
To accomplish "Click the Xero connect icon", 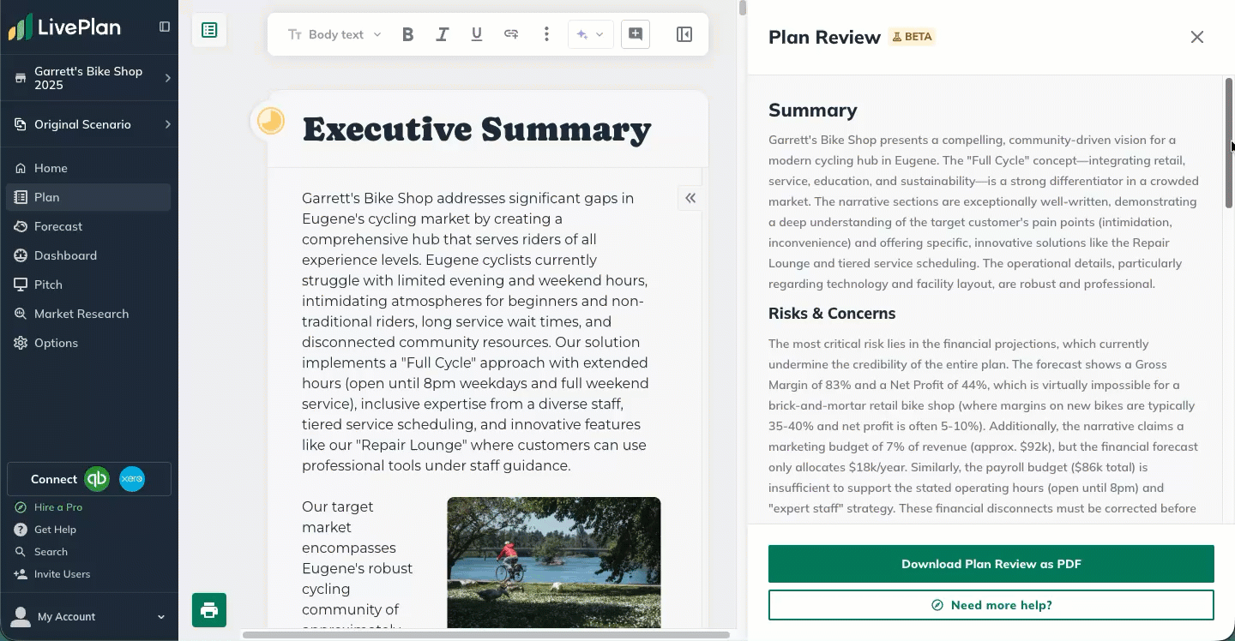I will pos(131,479).
